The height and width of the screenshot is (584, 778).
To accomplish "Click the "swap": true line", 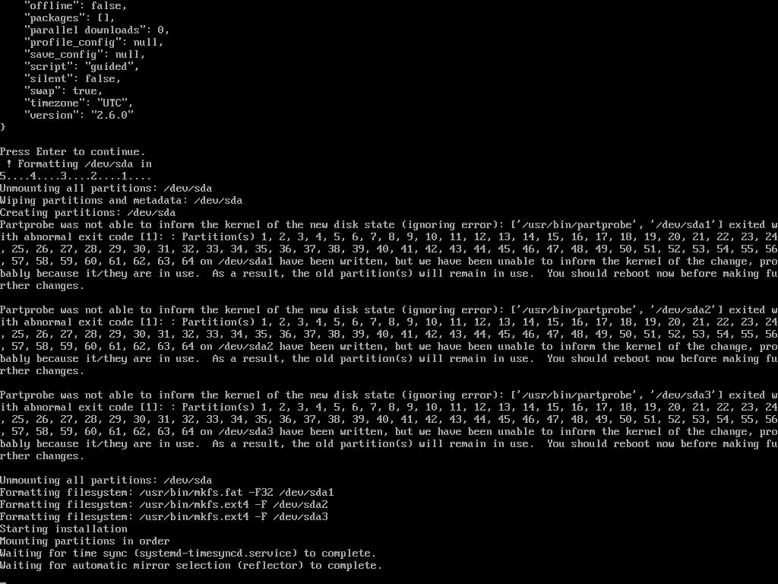I will pyautogui.click(x=64, y=90).
